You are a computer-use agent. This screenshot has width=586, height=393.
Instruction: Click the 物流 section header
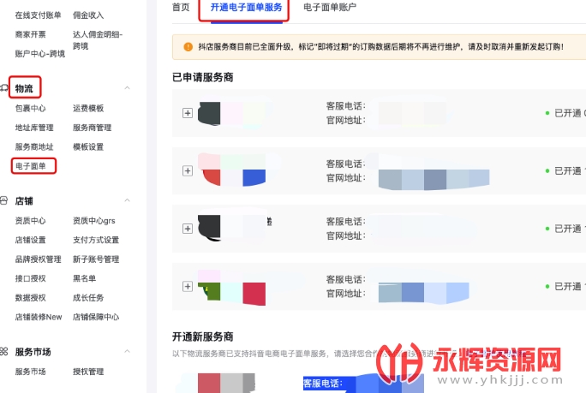click(x=24, y=88)
